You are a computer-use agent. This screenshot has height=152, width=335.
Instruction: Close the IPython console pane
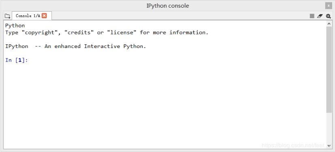329,6
